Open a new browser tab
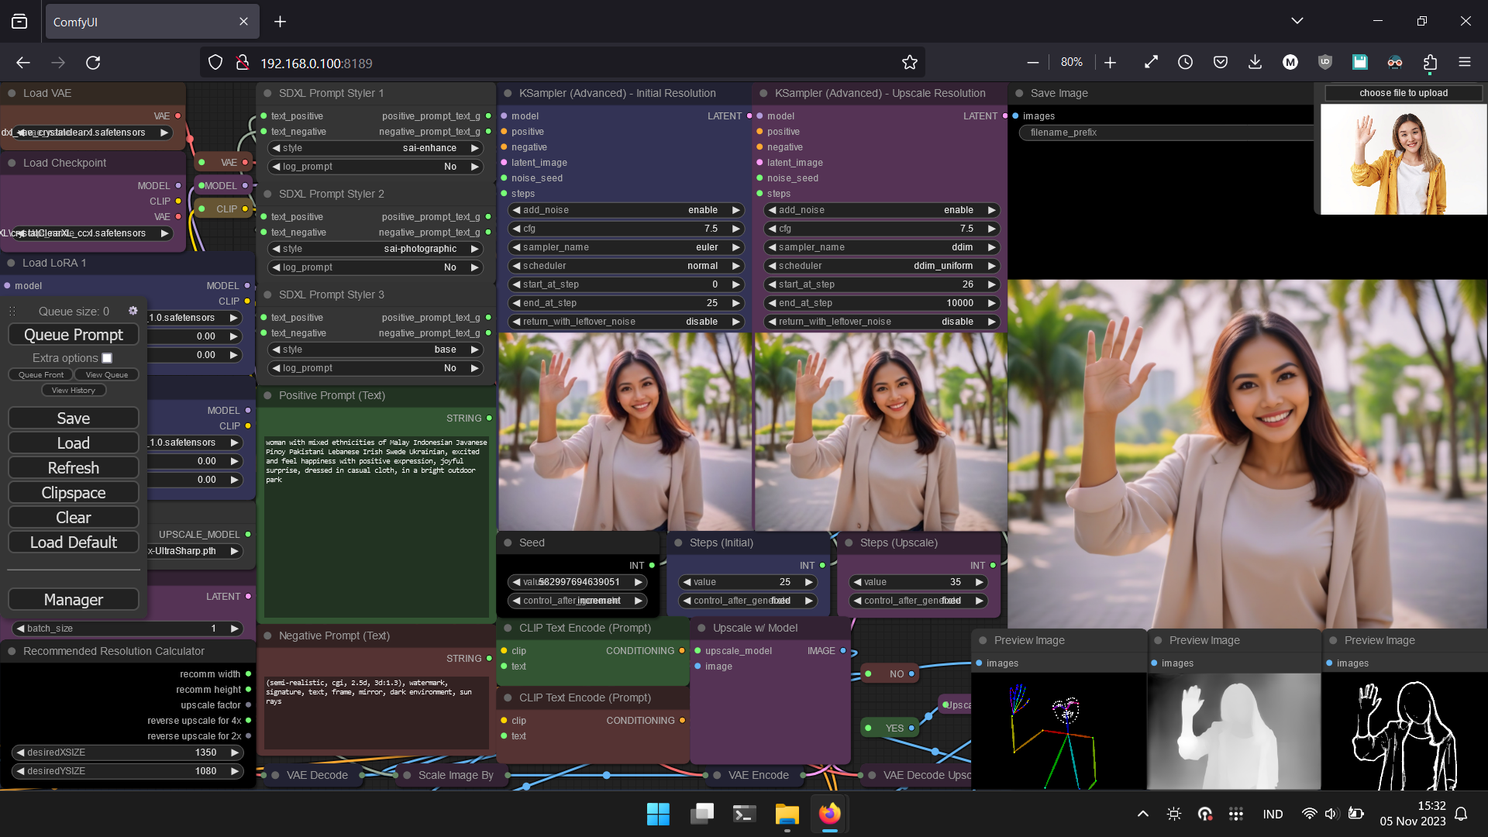Image resolution: width=1488 pixels, height=837 pixels. click(280, 22)
